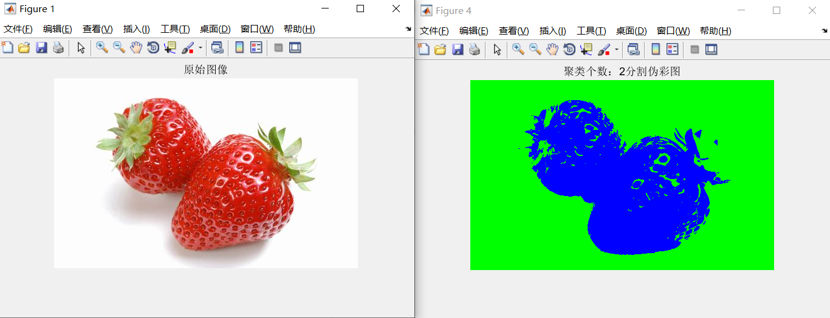The width and height of the screenshot is (830, 318).
Task: Click the MATLAB logo in Figure 1 title bar
Action: [10, 8]
